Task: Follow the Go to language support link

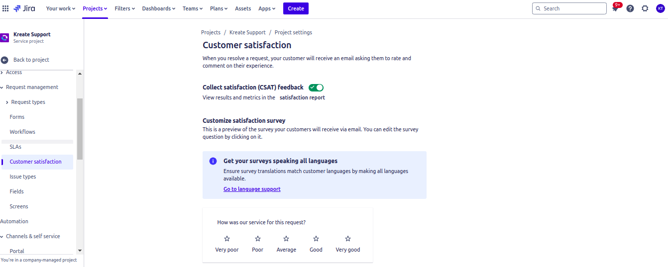Action: [x=252, y=189]
